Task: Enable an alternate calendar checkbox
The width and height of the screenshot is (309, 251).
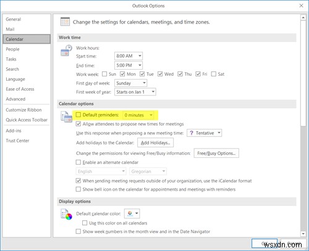Action: tap(78, 162)
